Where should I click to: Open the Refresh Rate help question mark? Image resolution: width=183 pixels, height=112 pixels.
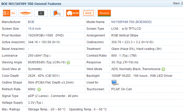coord(39,89)
